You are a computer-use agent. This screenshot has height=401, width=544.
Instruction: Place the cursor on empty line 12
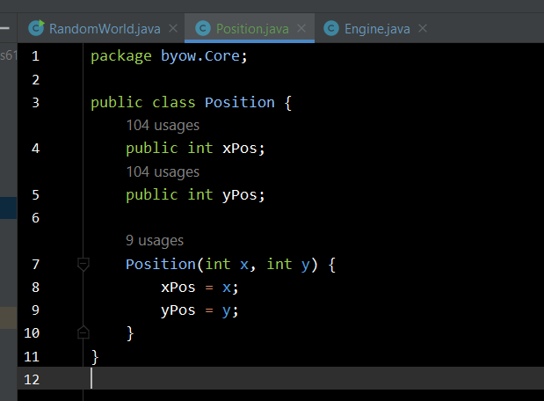264,379
